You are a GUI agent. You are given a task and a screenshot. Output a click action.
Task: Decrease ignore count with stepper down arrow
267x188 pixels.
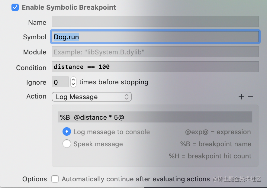(x=73, y=84)
